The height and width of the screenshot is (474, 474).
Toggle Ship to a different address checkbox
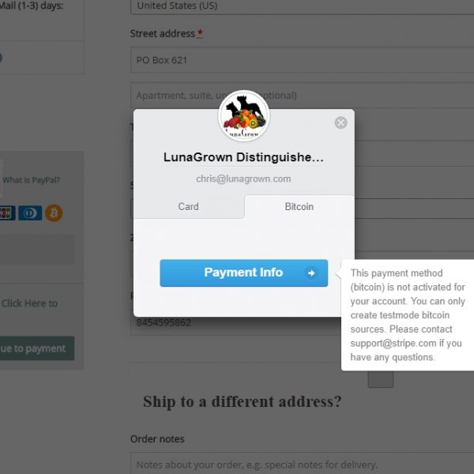(381, 378)
